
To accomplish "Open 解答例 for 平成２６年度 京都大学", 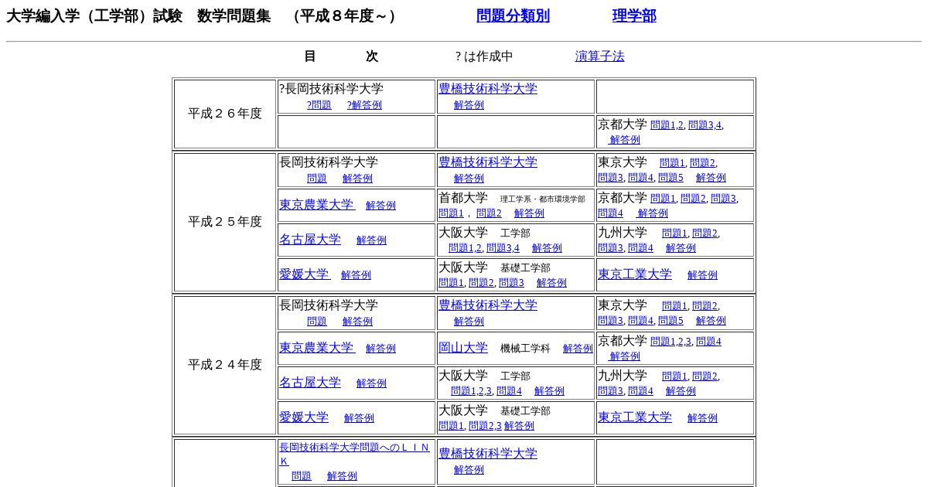I will pos(625,140).
